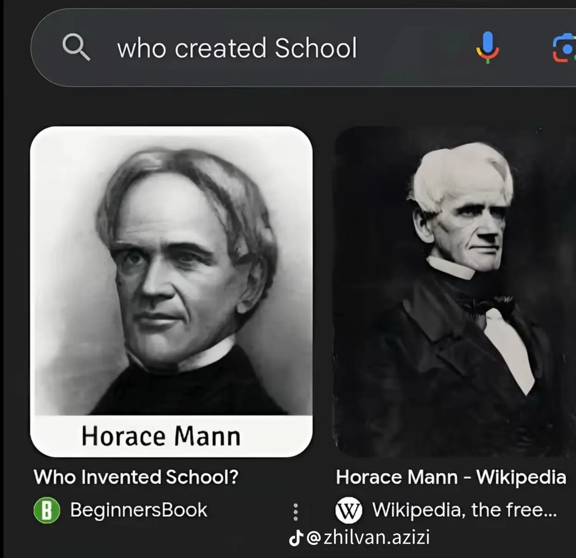
Task: Click 'Wikipedia, the free...' source text
Action: [x=464, y=510]
